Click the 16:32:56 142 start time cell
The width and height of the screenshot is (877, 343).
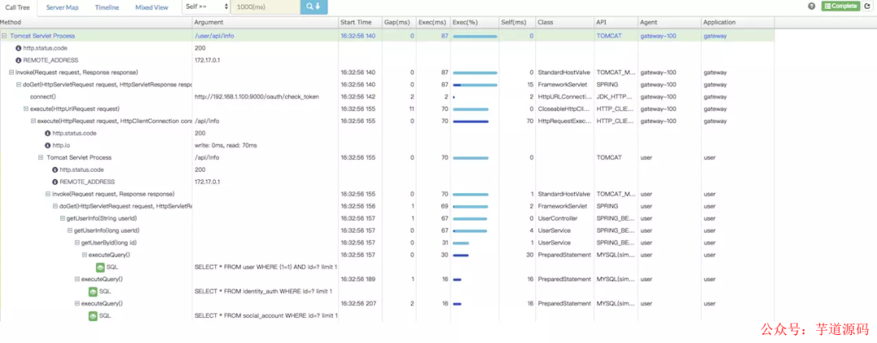click(358, 96)
